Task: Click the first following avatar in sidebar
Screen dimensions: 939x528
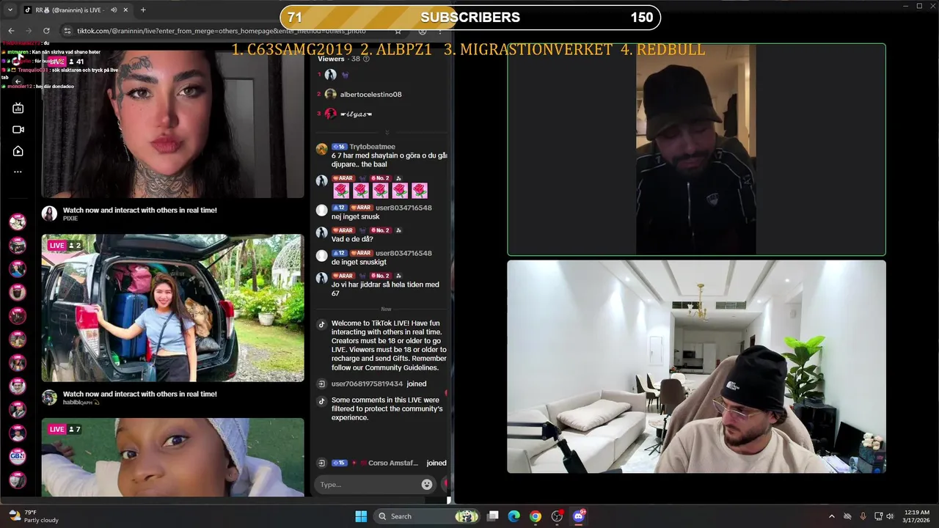Action: click(18, 221)
